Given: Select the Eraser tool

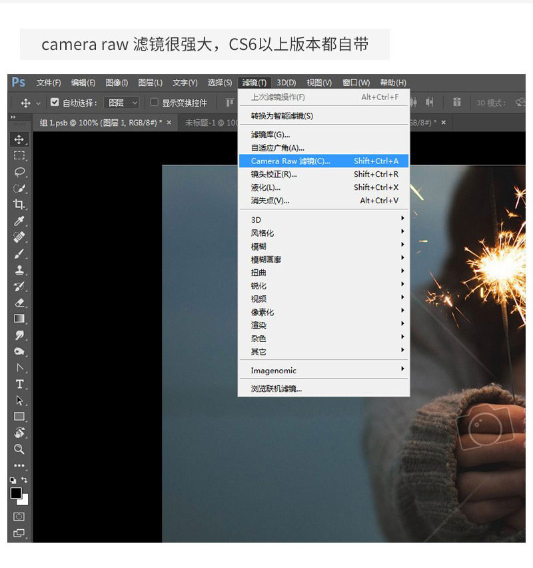Looking at the screenshot, I should [x=19, y=303].
